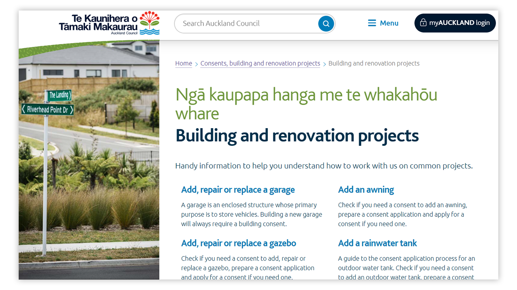This screenshot has height=290, width=517.
Task: Open the hamburger menu icon
Action: point(372,23)
